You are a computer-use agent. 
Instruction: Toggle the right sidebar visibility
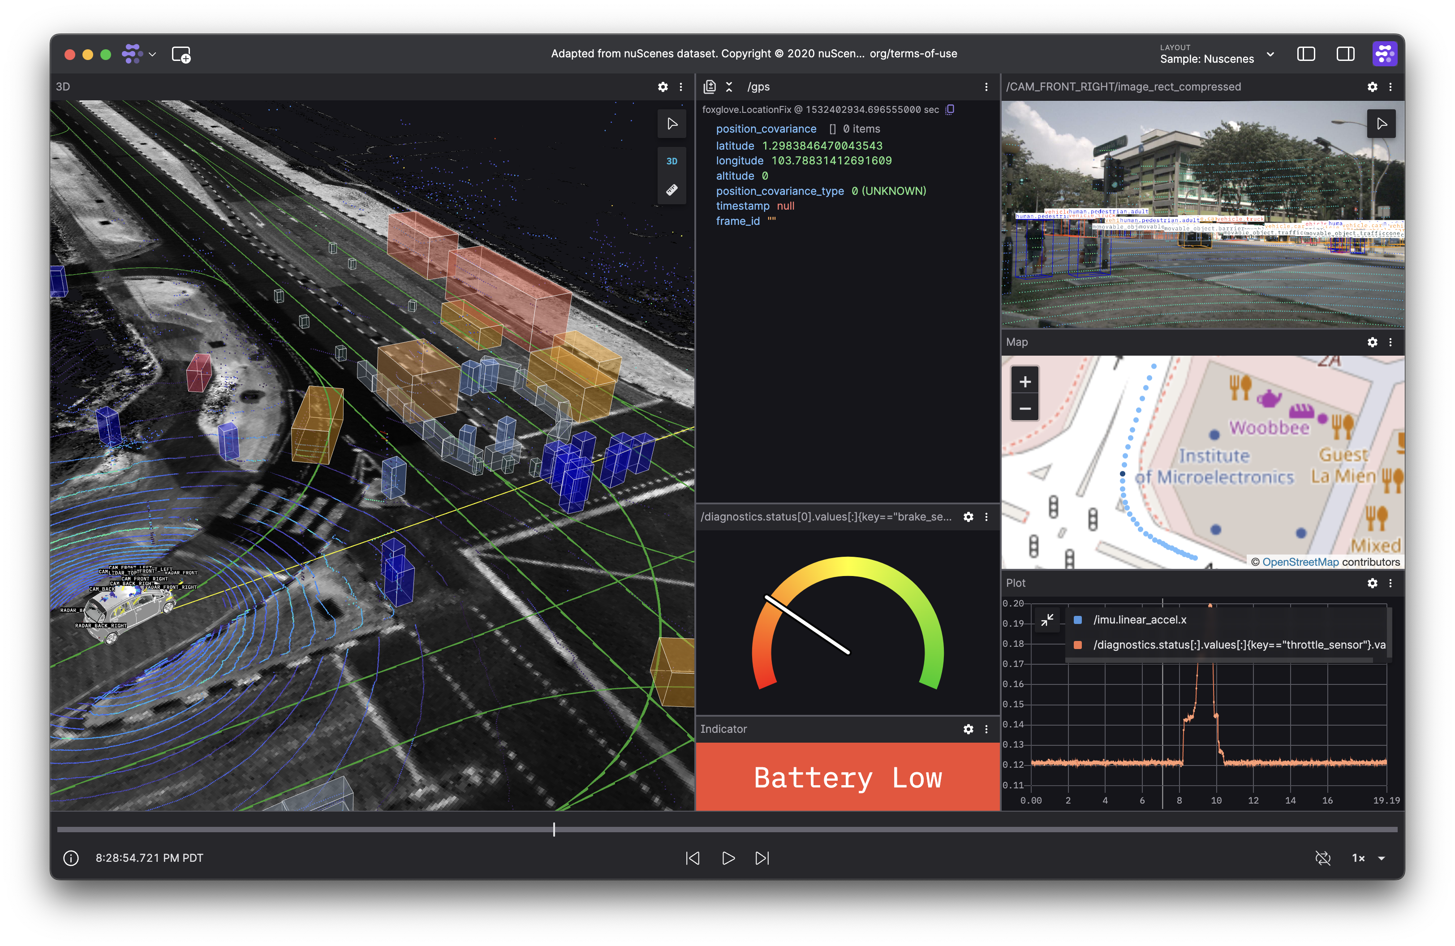(1346, 54)
